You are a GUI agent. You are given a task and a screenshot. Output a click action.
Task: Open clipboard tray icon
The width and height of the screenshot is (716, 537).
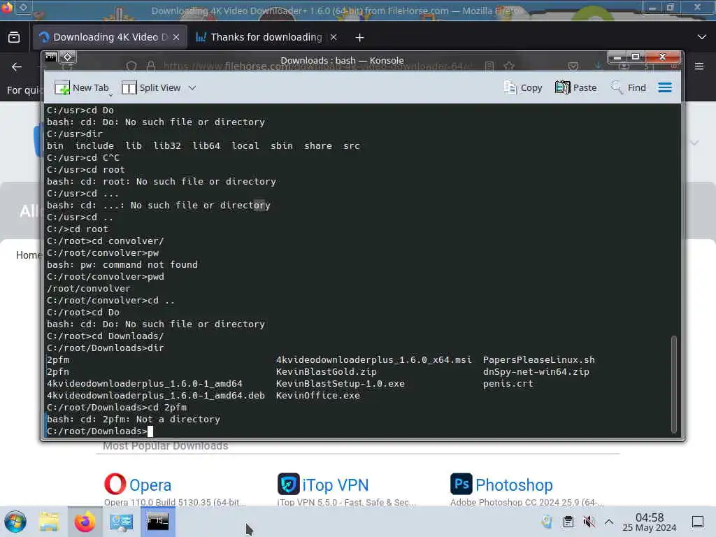pyautogui.click(x=568, y=522)
